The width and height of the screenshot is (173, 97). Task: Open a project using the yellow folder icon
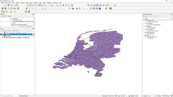click(x=5, y=5)
